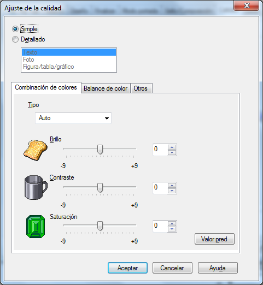The width and height of the screenshot is (263, 285).
Task: Increase Contraste value with the up arrow
Action: 172,185
